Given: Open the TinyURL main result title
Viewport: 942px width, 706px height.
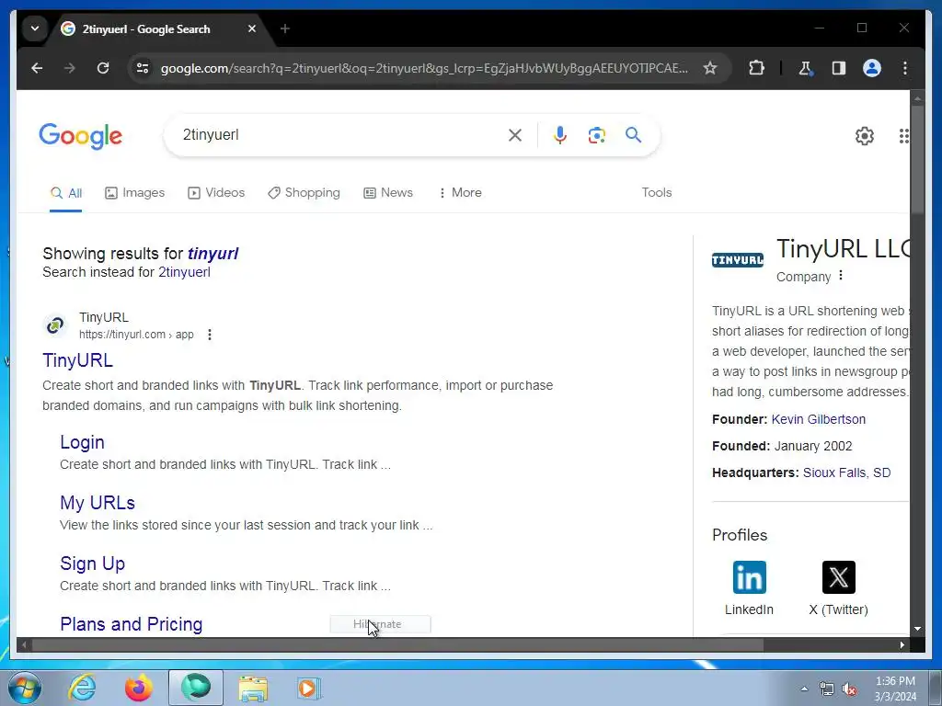Looking at the screenshot, I should tap(77, 360).
